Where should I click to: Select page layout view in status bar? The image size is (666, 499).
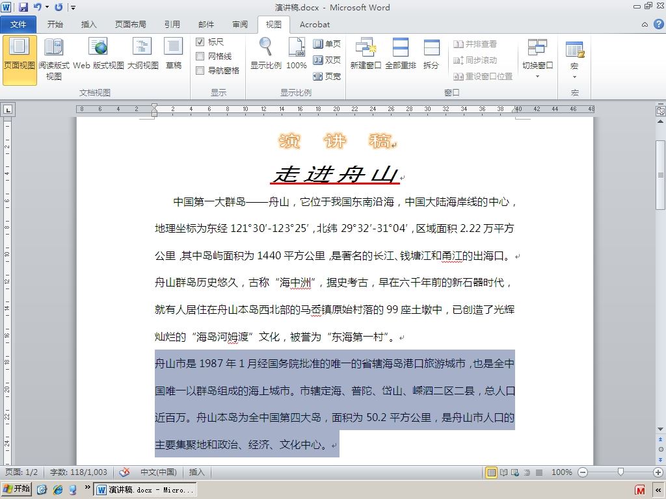[x=492, y=472]
